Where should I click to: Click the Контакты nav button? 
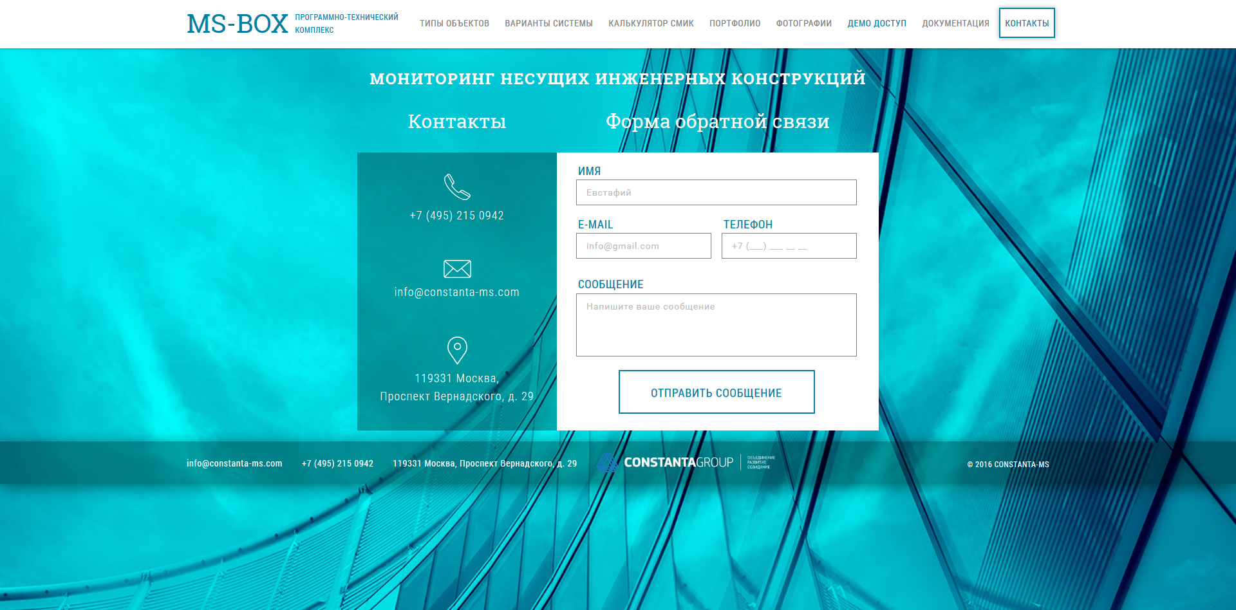click(x=1027, y=23)
